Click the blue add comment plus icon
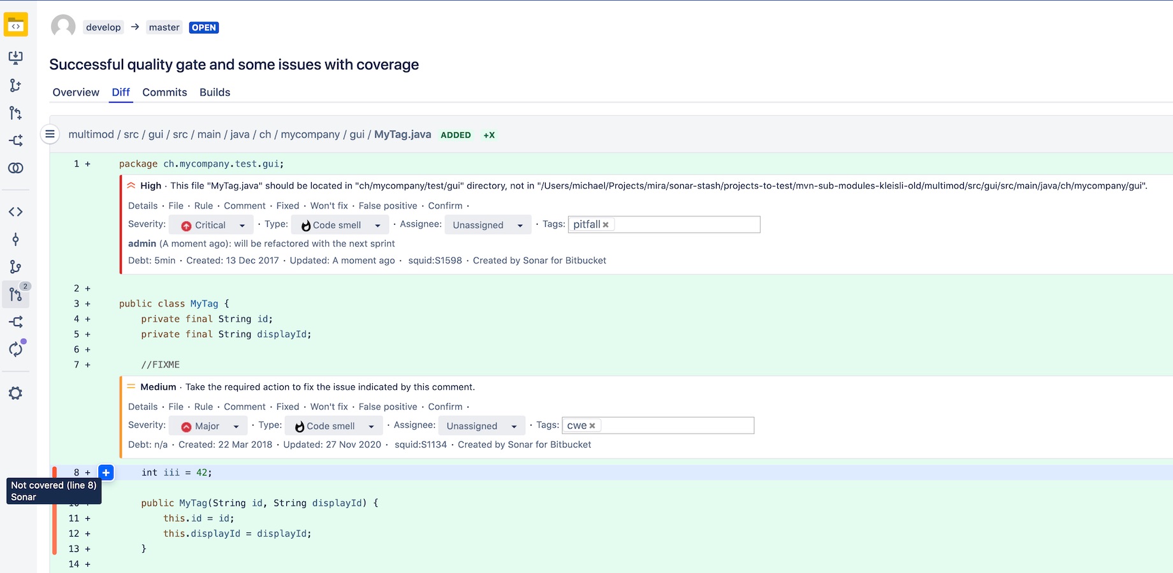The image size is (1173, 573). [x=106, y=472]
